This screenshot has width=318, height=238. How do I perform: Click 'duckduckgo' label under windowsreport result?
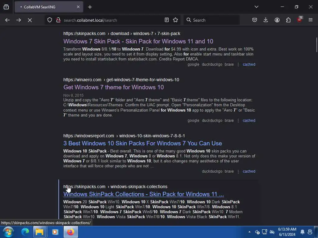[212, 171]
